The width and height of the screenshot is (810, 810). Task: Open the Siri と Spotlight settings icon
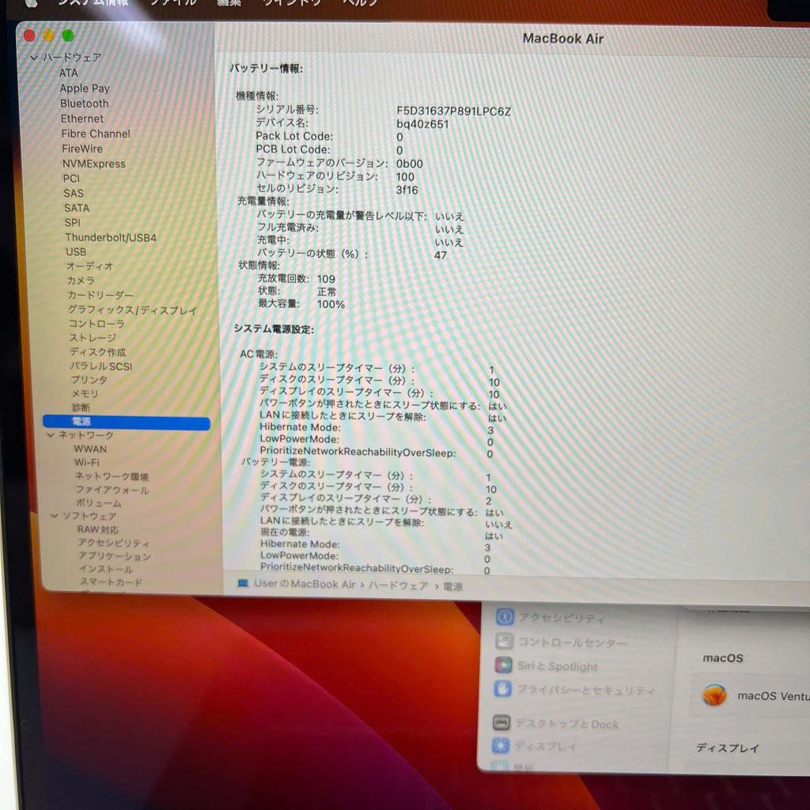click(503, 665)
